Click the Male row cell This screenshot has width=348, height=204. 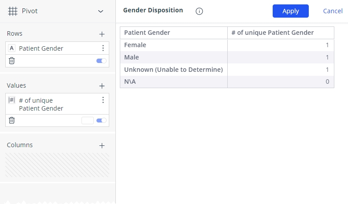pos(174,57)
